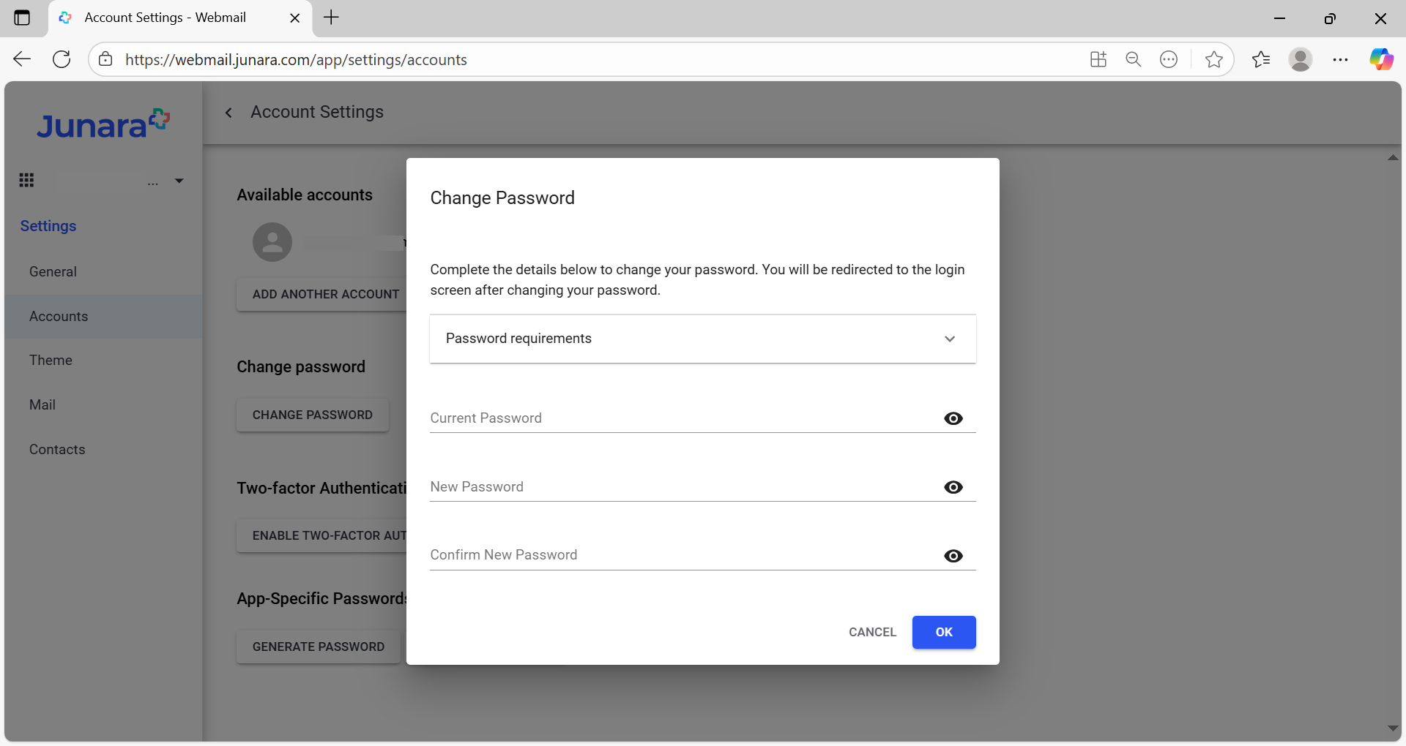Open the address bar three-dots circle icon
1406x746 pixels.
[x=1169, y=59]
